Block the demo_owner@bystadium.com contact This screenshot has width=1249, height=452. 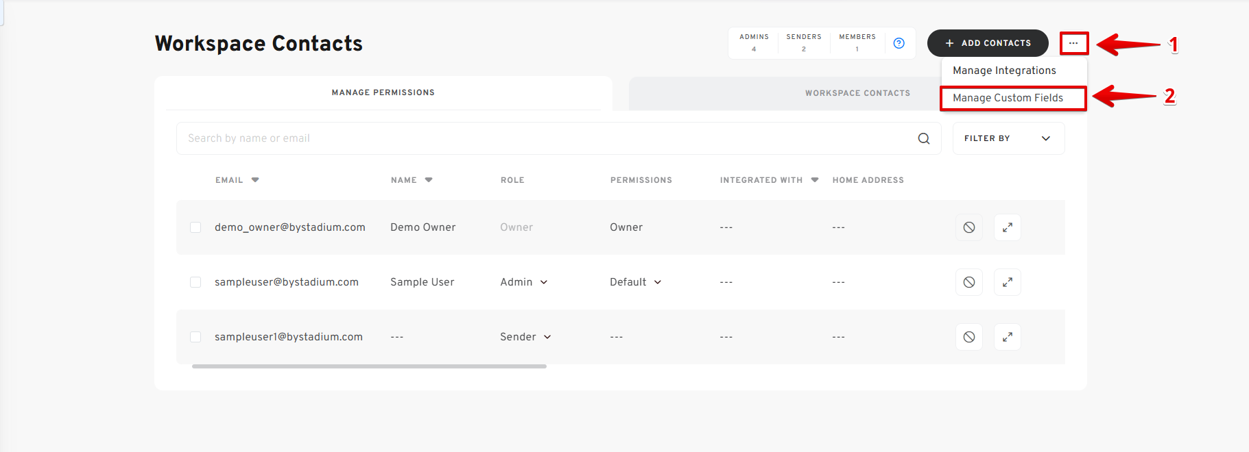[968, 227]
